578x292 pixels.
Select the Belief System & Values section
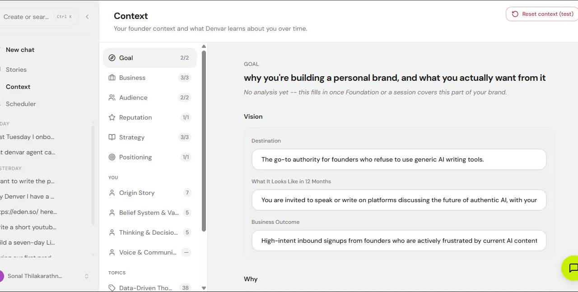tap(150, 213)
